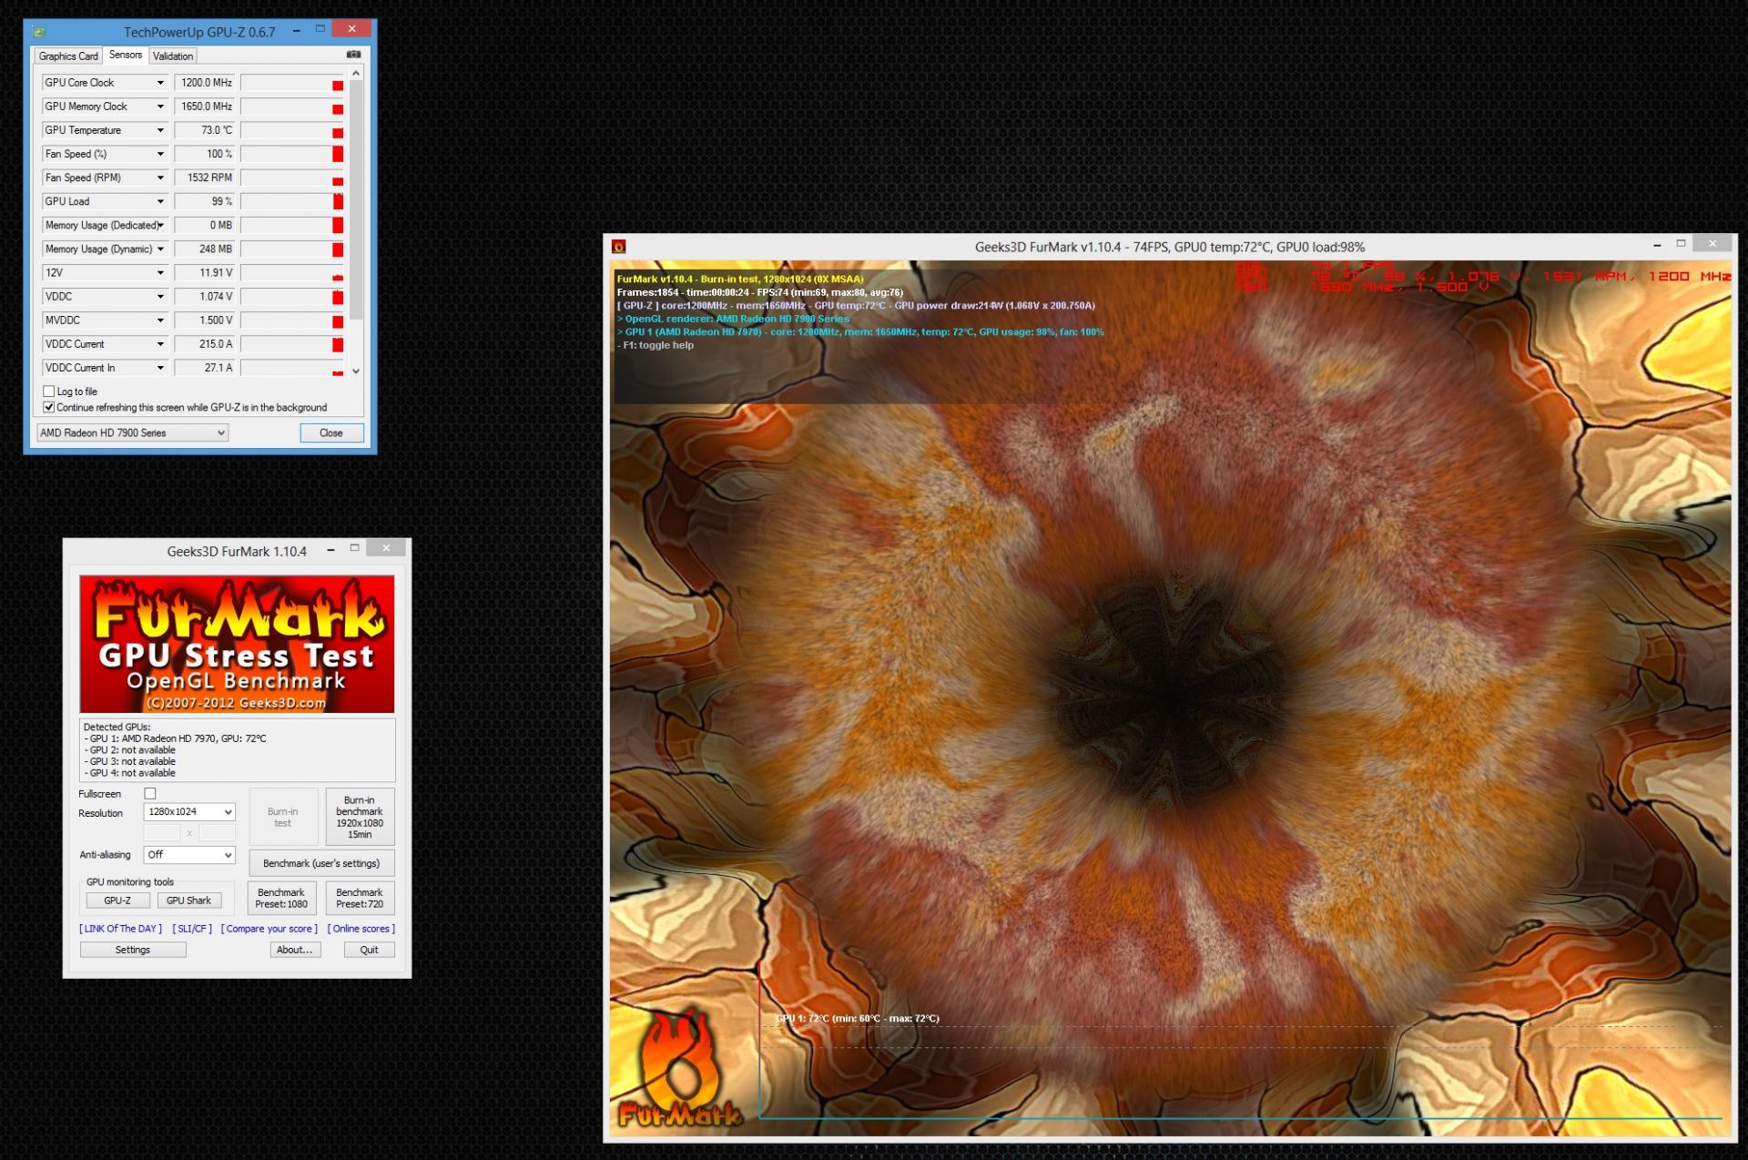1748x1160 pixels.
Task: Run Benchmark Preset:720
Action: pyautogui.click(x=360, y=899)
